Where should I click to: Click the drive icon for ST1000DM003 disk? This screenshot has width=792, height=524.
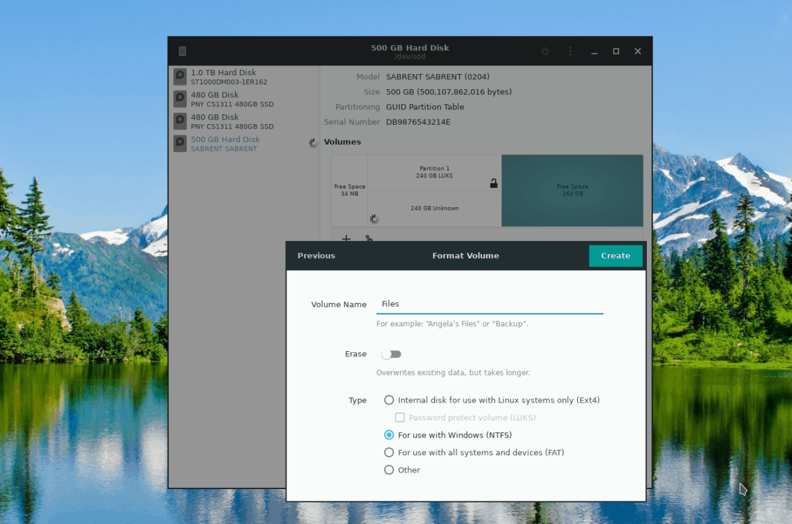[x=180, y=77]
